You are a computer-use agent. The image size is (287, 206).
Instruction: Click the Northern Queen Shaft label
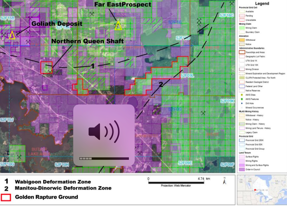pos(87,41)
